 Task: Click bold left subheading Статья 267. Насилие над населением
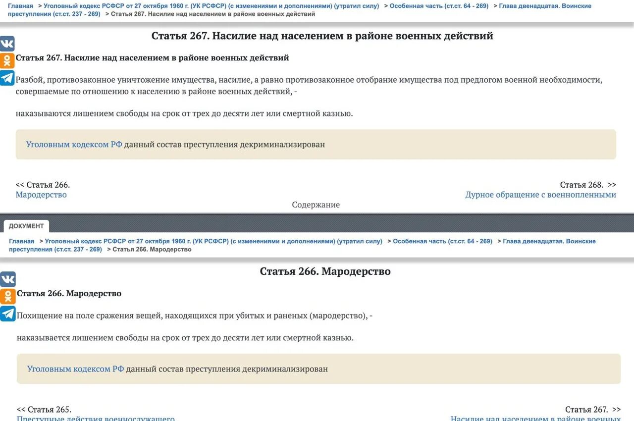pos(153,58)
